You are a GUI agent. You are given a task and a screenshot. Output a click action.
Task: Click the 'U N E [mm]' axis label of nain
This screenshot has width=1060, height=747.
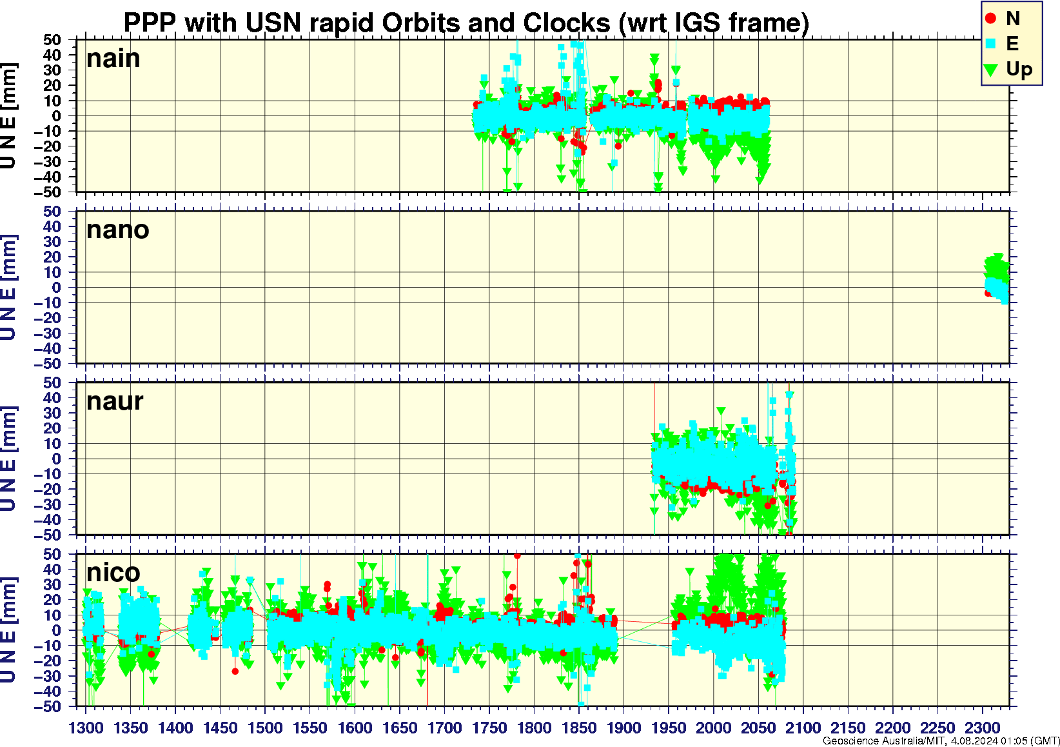click(x=8, y=116)
